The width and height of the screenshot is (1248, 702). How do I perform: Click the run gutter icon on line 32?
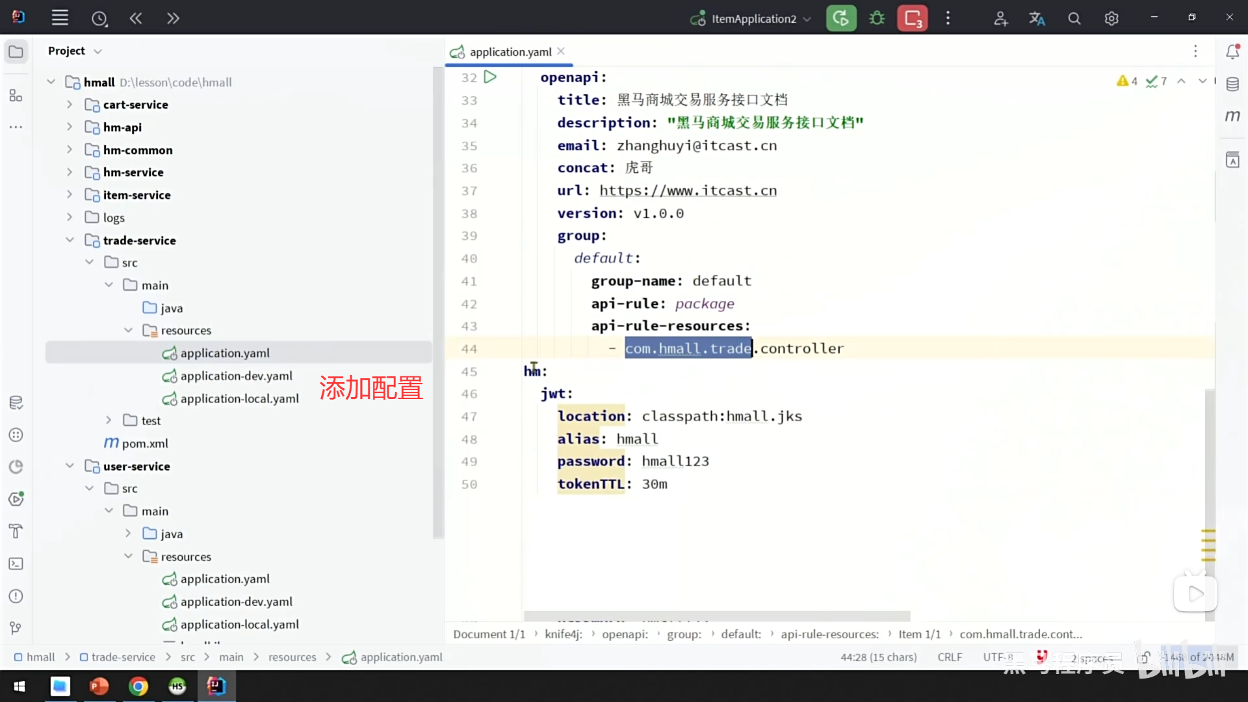tap(490, 77)
